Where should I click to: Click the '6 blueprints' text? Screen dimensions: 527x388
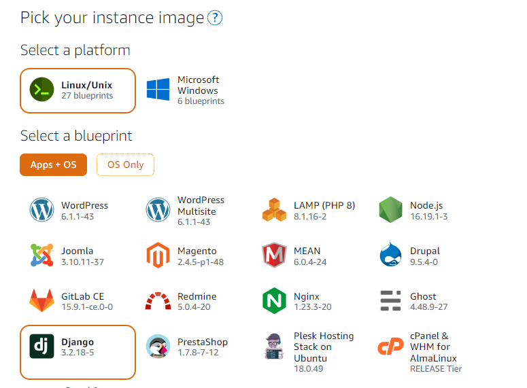coord(201,101)
